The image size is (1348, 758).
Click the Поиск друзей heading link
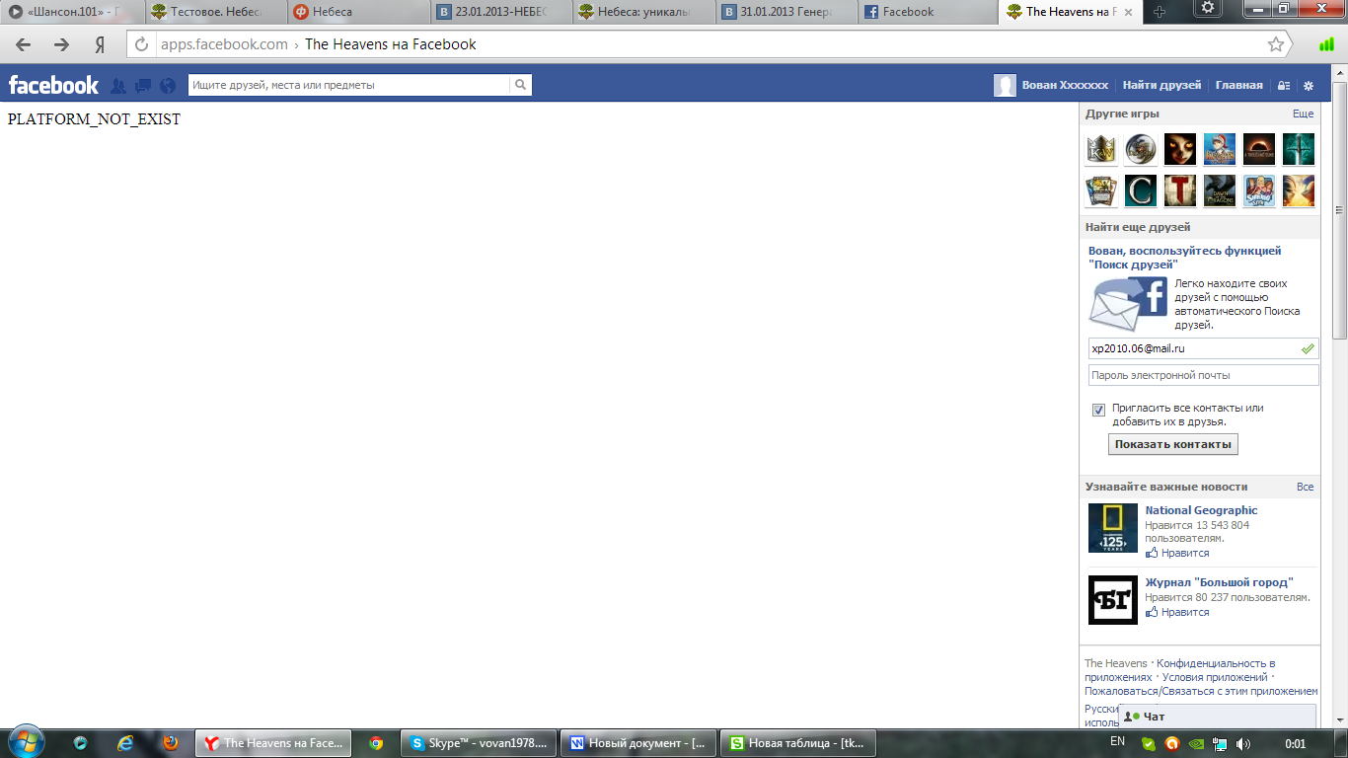pos(1184,258)
